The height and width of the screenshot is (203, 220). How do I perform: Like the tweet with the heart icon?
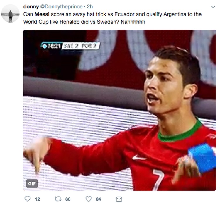click(x=89, y=199)
